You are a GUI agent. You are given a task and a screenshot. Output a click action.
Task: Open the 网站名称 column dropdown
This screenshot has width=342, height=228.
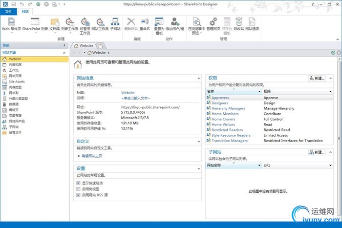(x=259, y=165)
